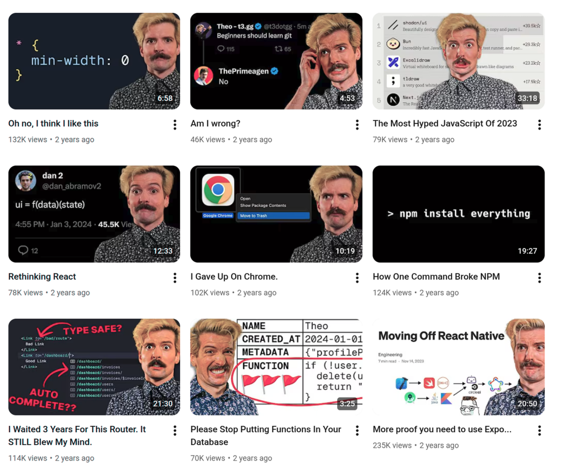Play the "npm install everything" thumbnail
This screenshot has height=468, width=561.
point(459,214)
